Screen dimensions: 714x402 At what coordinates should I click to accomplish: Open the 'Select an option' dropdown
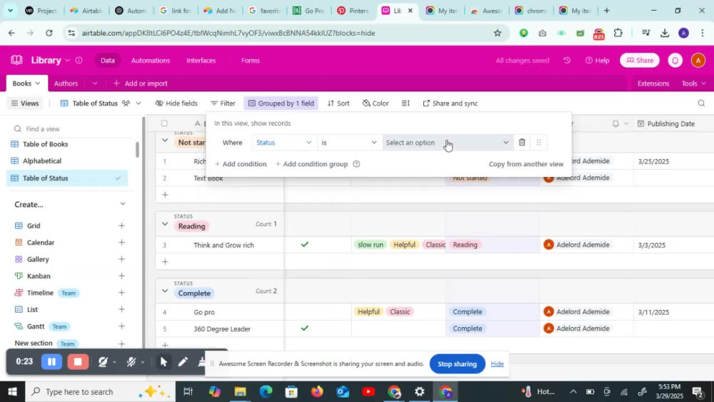point(448,143)
